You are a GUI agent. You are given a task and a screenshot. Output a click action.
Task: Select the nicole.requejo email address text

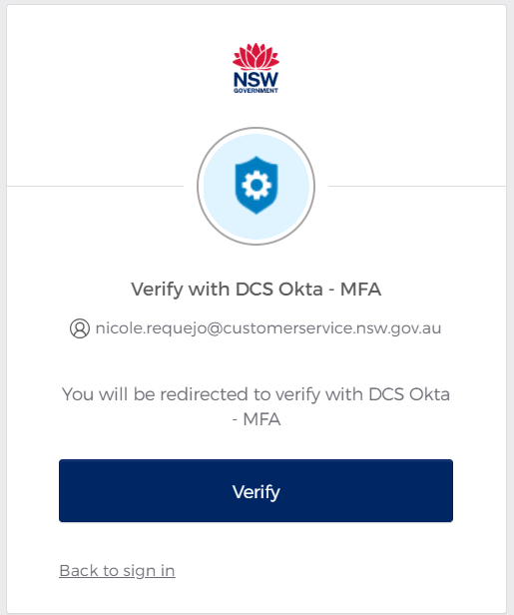pos(268,328)
